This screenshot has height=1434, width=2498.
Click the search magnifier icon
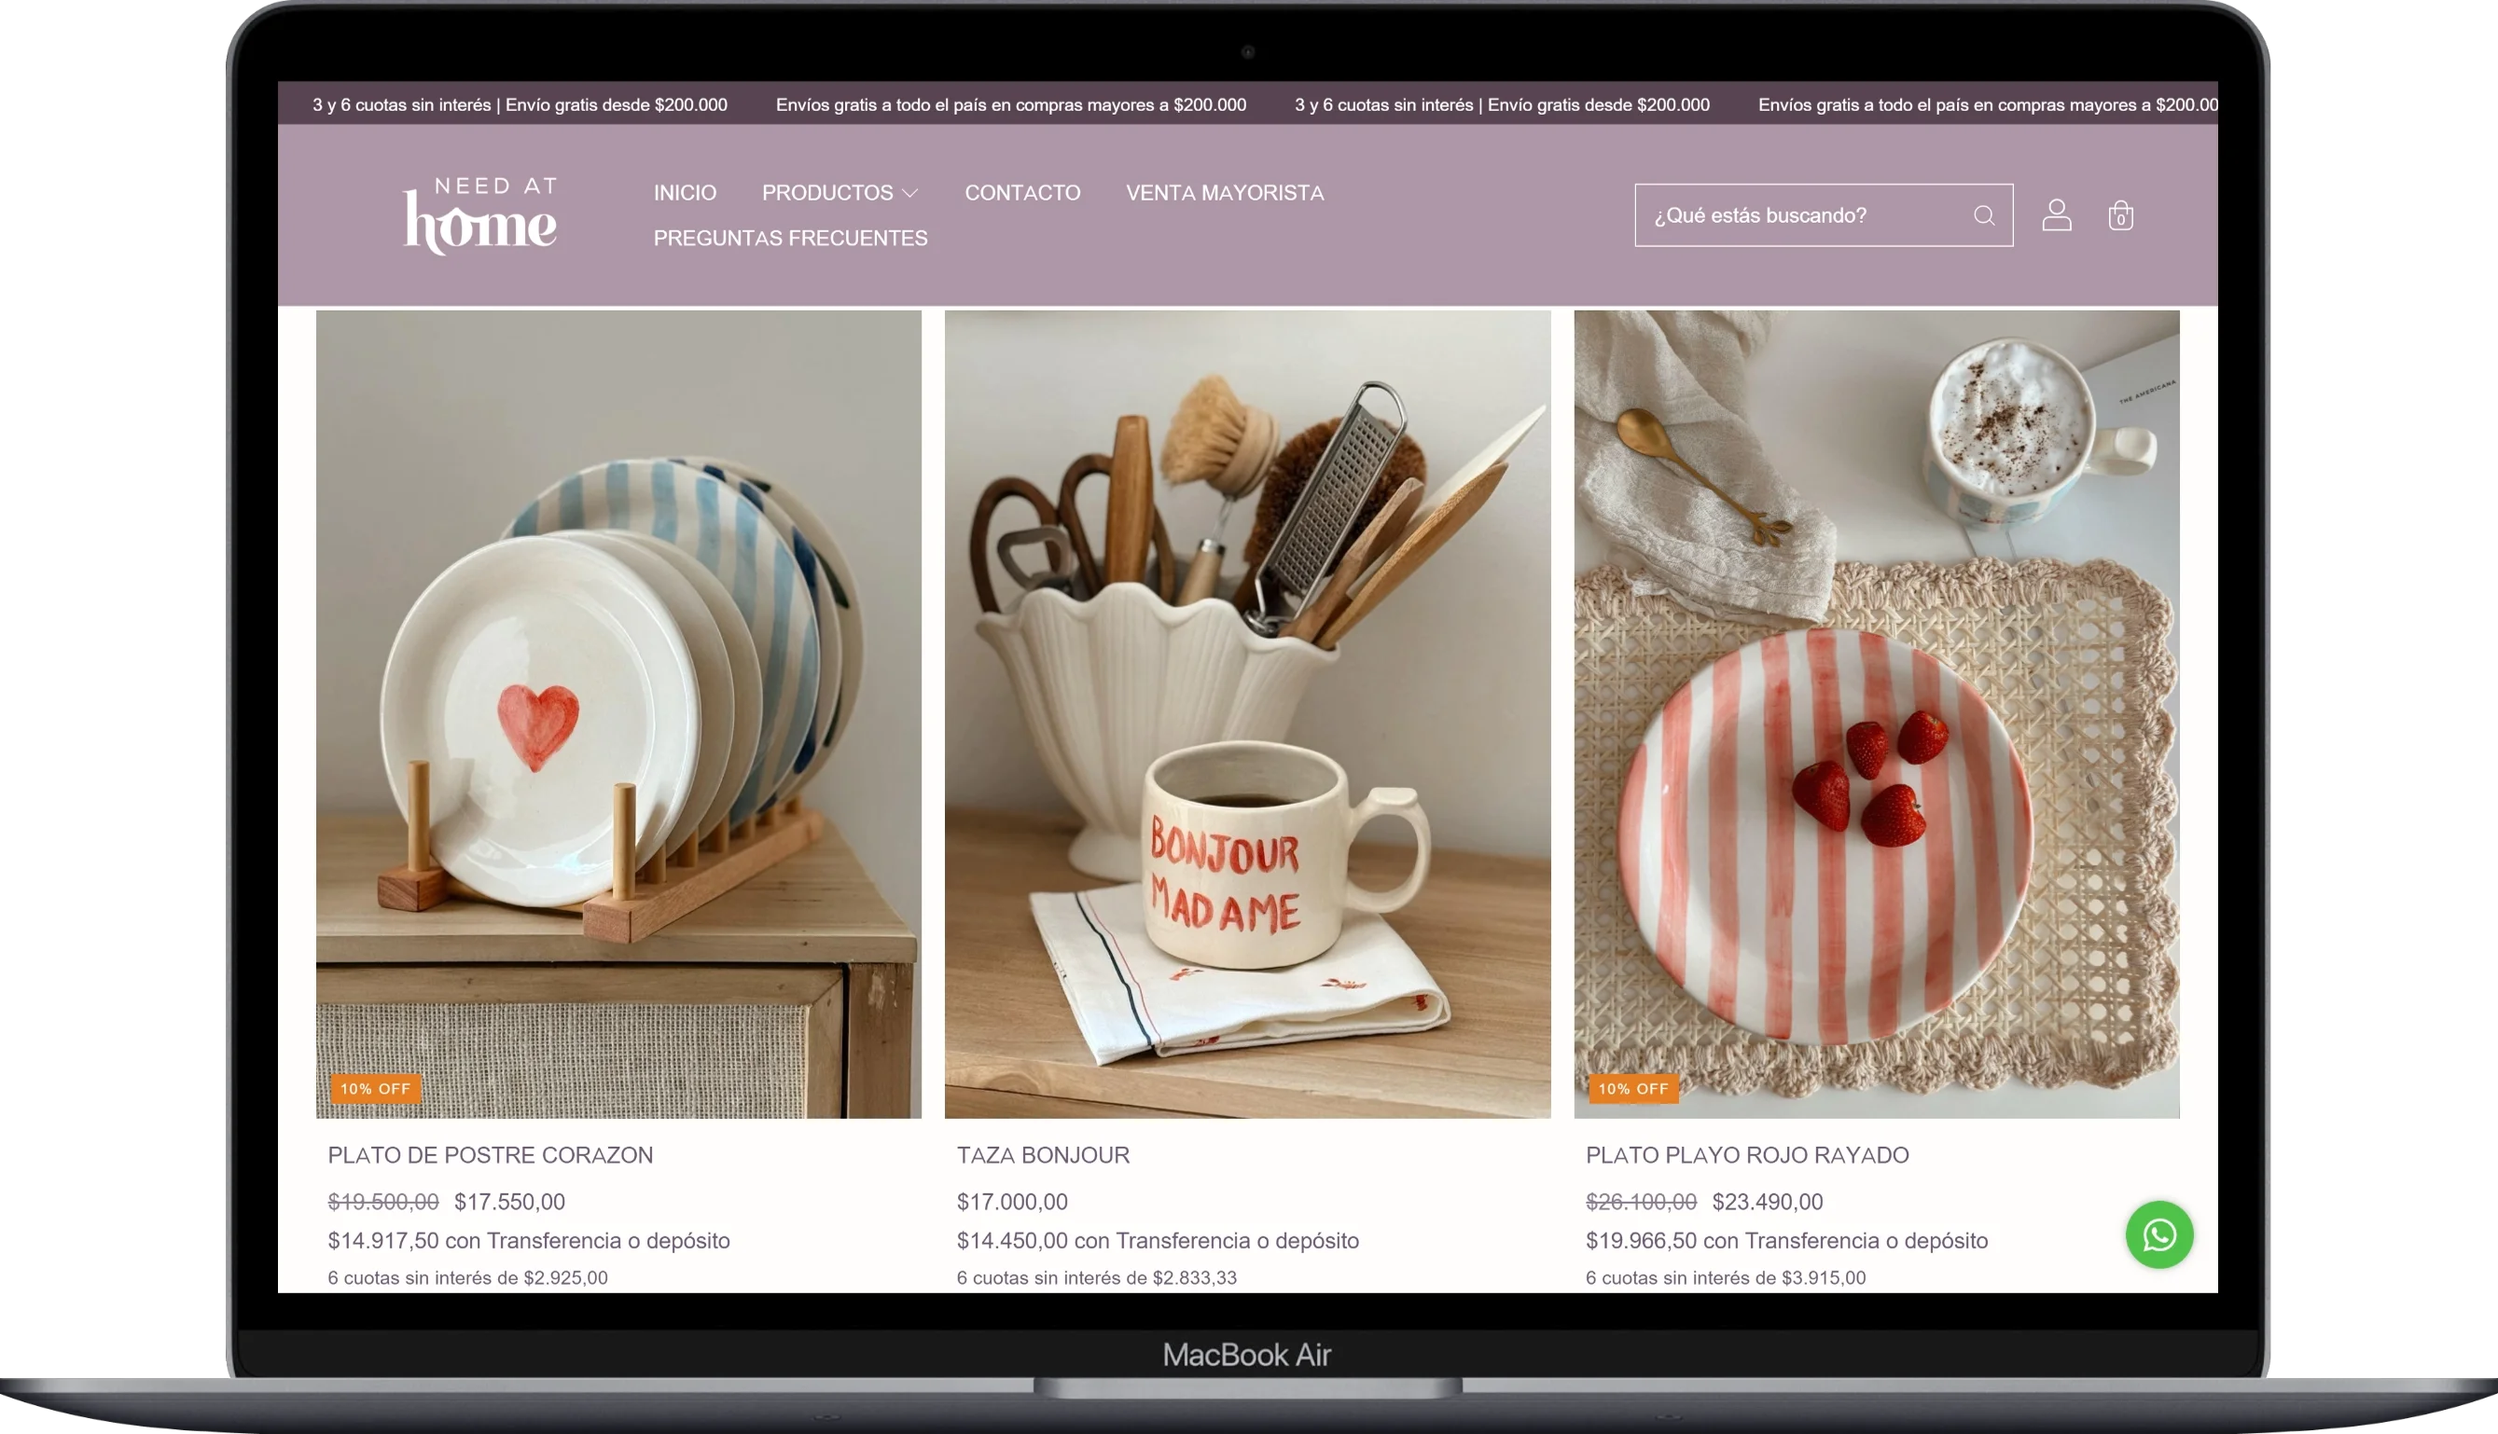[1984, 215]
